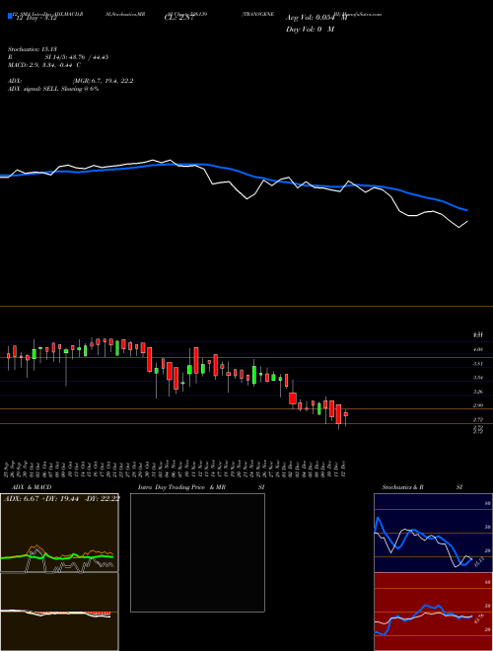
Task: Open the red RSI chart panel
Action: [x=433, y=612]
